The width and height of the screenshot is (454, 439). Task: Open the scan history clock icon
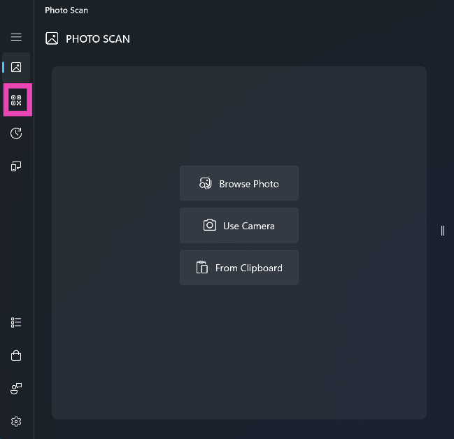(x=16, y=134)
